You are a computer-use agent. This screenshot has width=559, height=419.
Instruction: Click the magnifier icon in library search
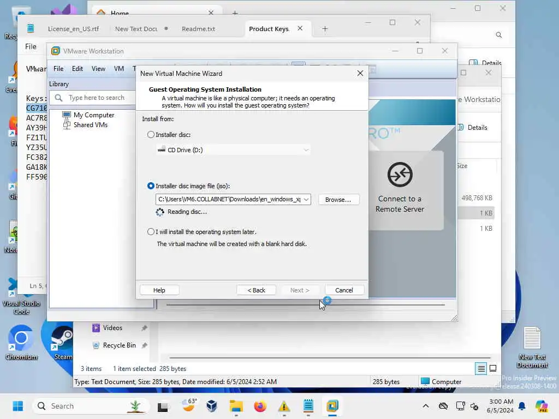[58, 98]
